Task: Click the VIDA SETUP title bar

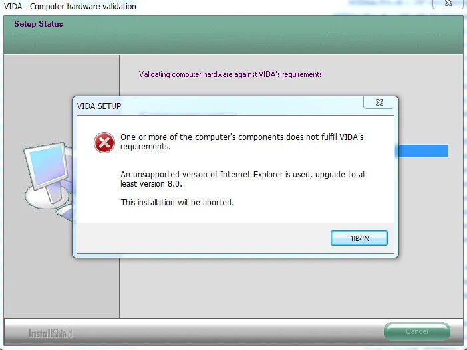Action: (x=219, y=106)
